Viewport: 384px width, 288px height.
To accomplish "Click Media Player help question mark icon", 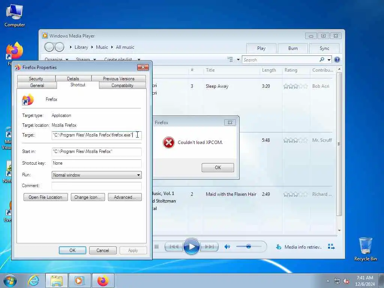I will coord(337,60).
